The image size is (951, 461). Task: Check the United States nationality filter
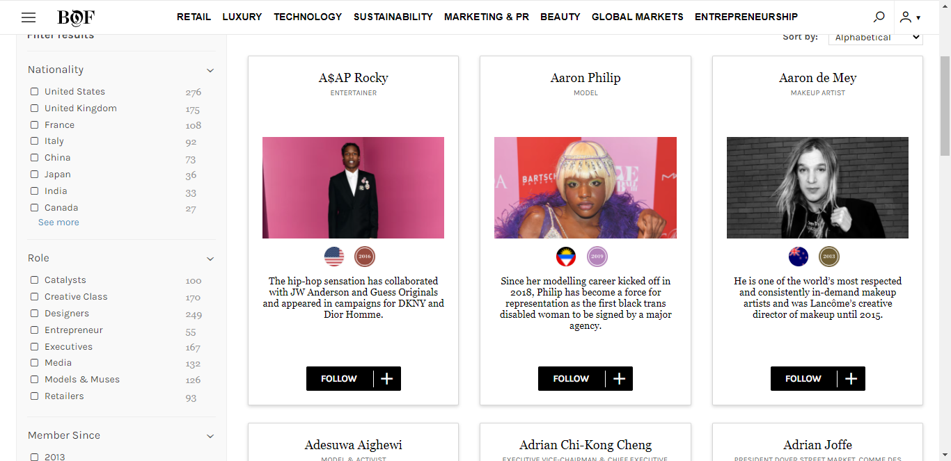[33, 91]
